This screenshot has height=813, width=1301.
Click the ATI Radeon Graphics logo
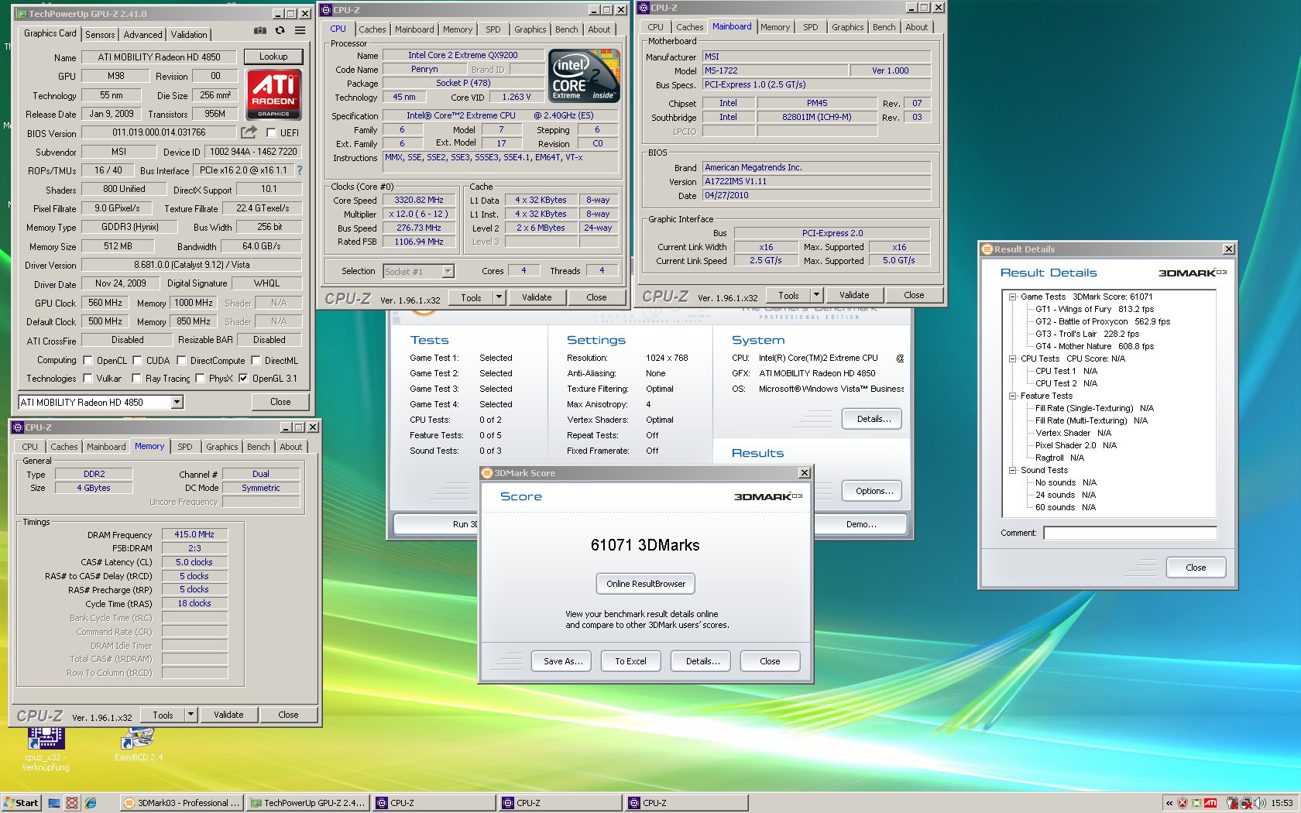[x=273, y=94]
